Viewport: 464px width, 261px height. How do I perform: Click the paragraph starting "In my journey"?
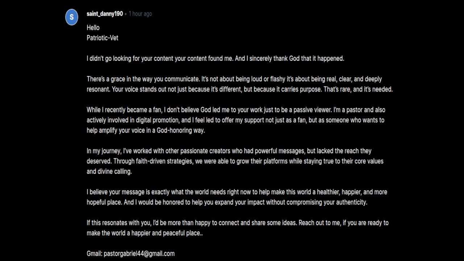[x=229, y=151]
